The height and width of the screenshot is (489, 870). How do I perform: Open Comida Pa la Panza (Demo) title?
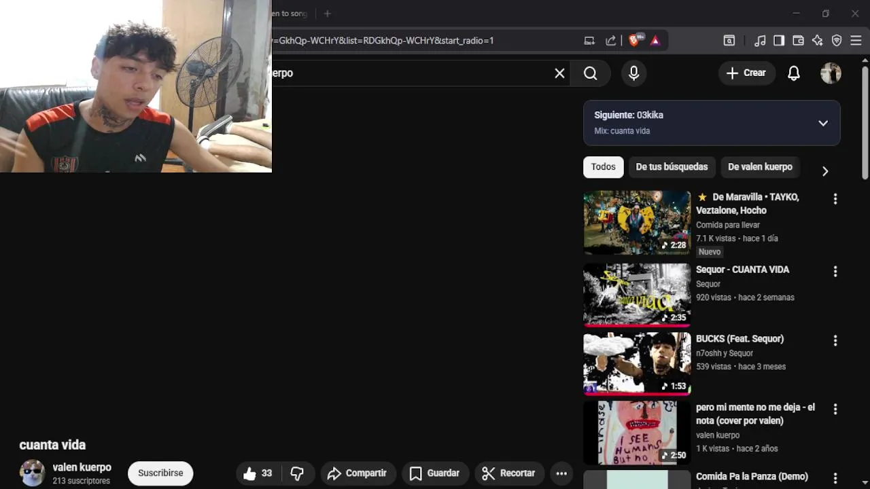[752, 477]
